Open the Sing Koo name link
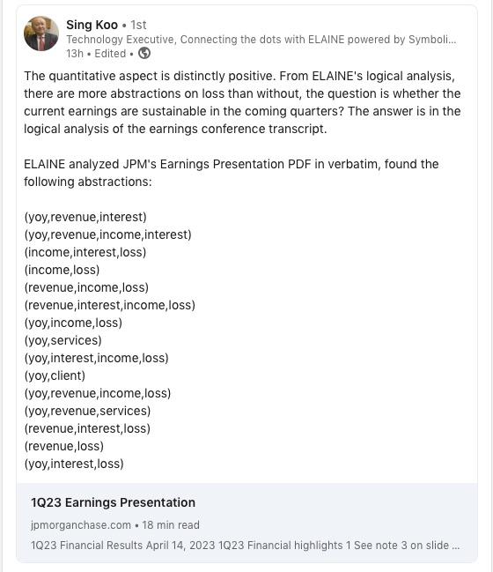Viewport: 493px width, 572px height. coord(92,25)
